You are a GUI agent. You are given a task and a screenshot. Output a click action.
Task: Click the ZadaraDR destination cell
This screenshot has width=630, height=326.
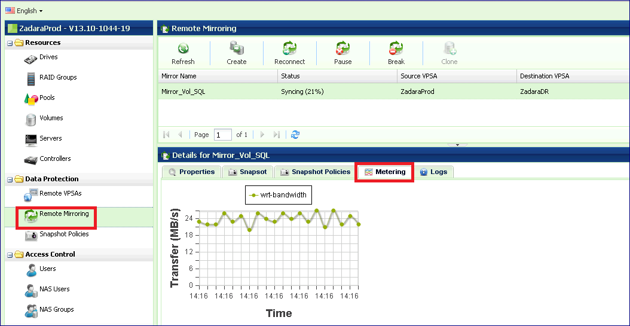pyautogui.click(x=534, y=92)
